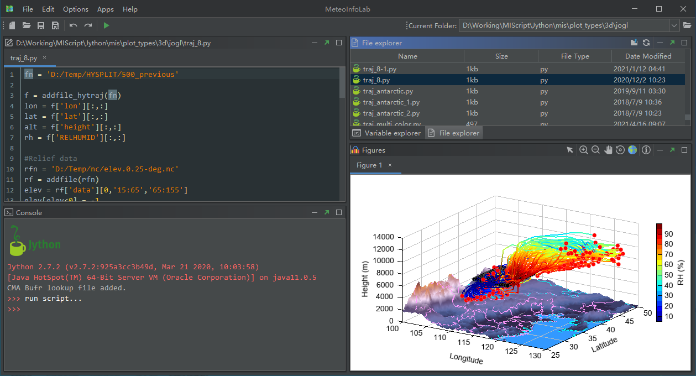
Task: Close the traj_8.py editor tab
Action: point(45,58)
